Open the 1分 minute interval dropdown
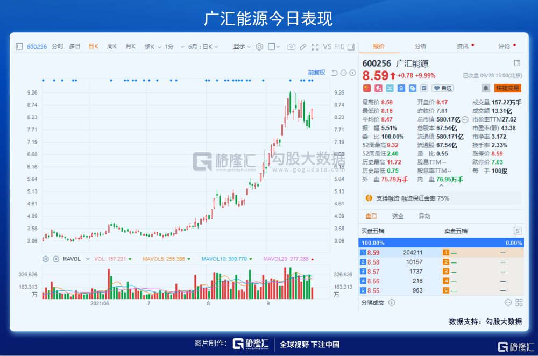This screenshot has width=538, height=356. click(174, 47)
